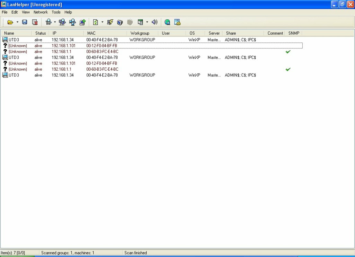
Task: Click the blue monitor shutdown icon
Action: [x=120, y=22]
